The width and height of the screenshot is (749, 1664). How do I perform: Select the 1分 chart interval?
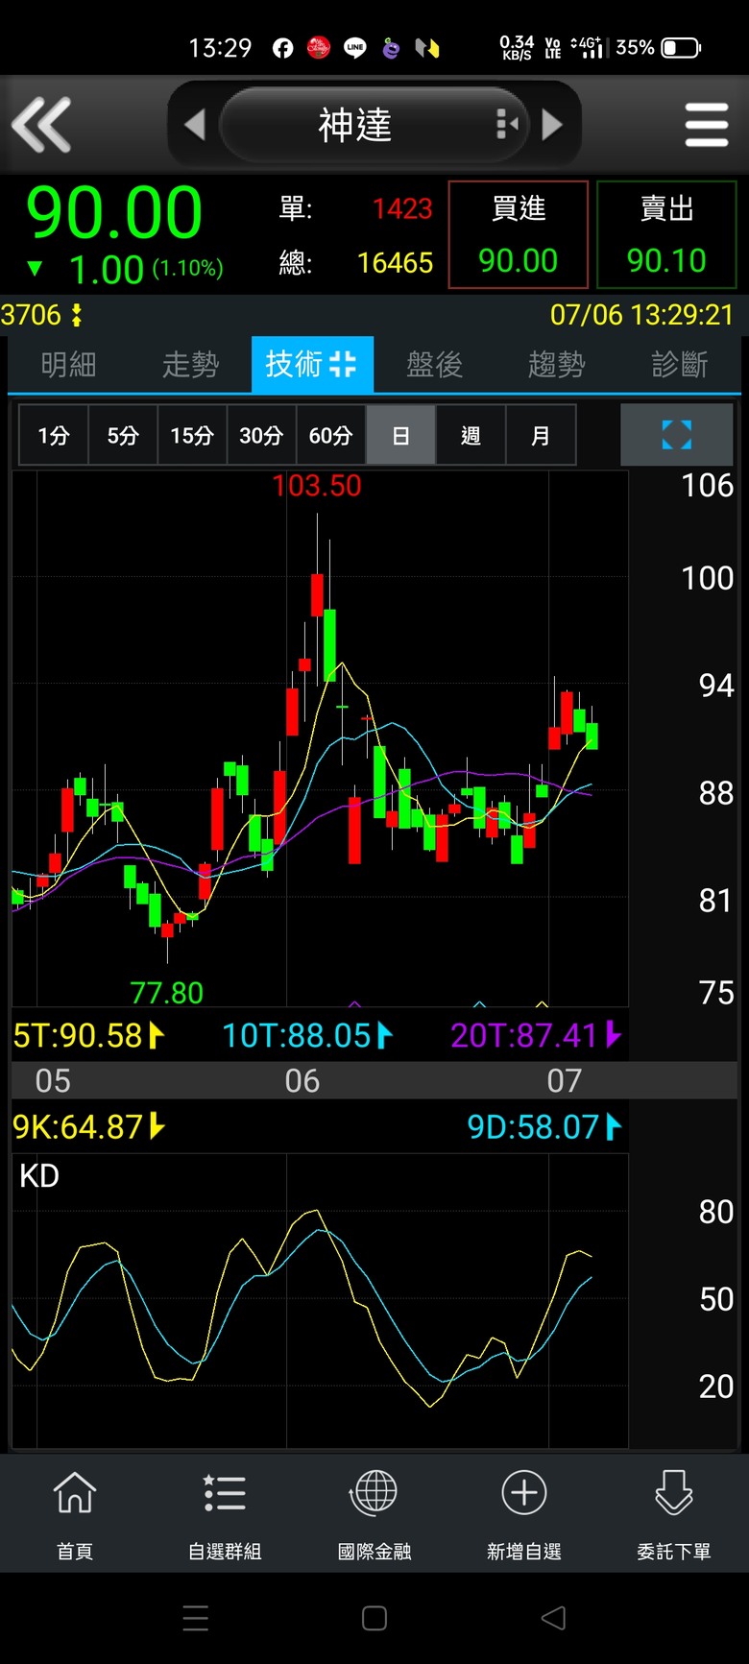(x=54, y=436)
